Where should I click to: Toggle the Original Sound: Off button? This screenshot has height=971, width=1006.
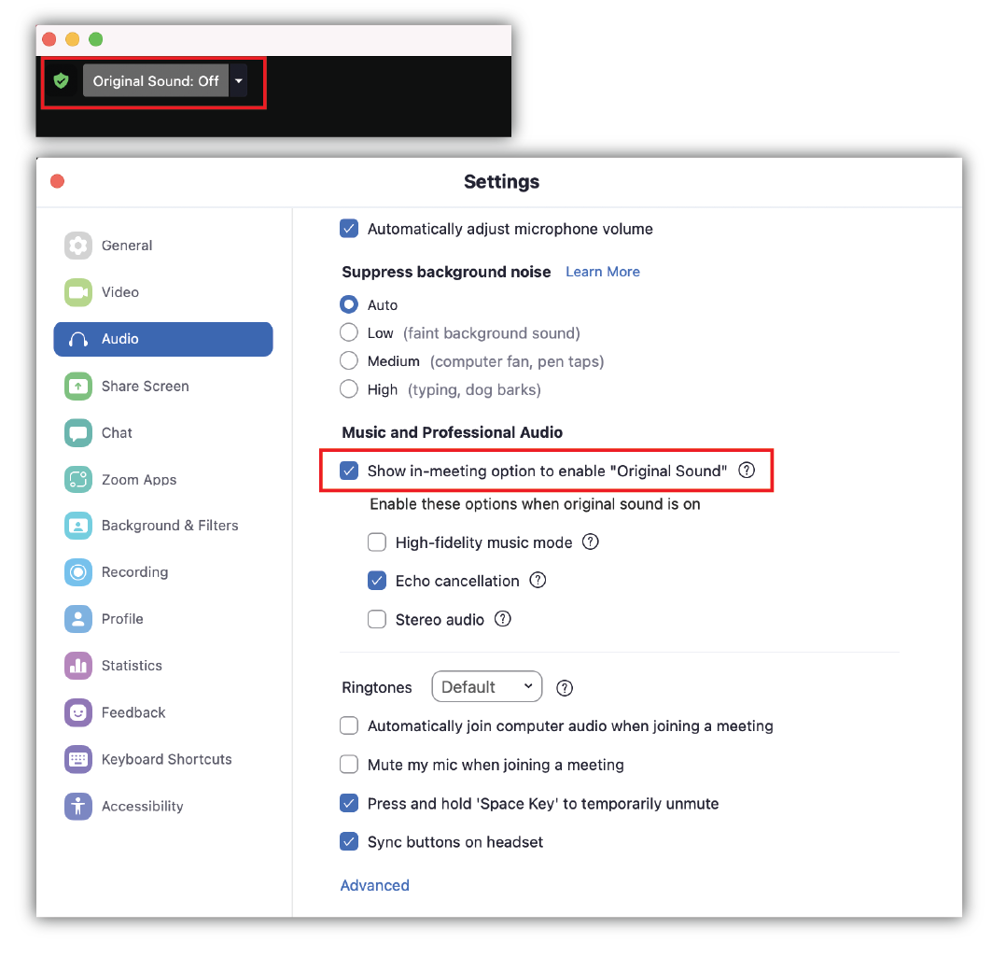pos(156,81)
